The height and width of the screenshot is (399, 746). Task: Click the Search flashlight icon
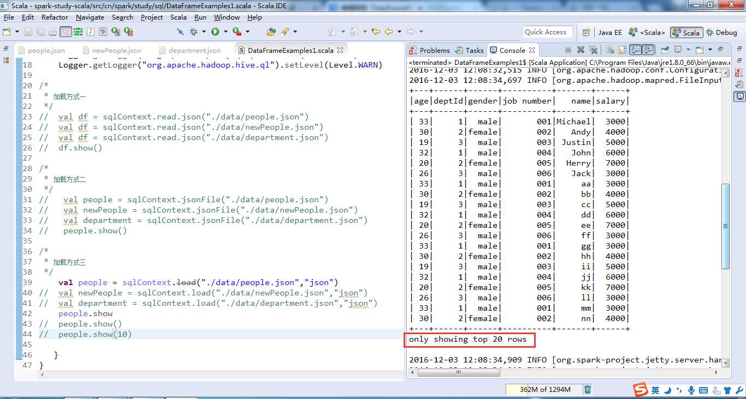(x=285, y=32)
